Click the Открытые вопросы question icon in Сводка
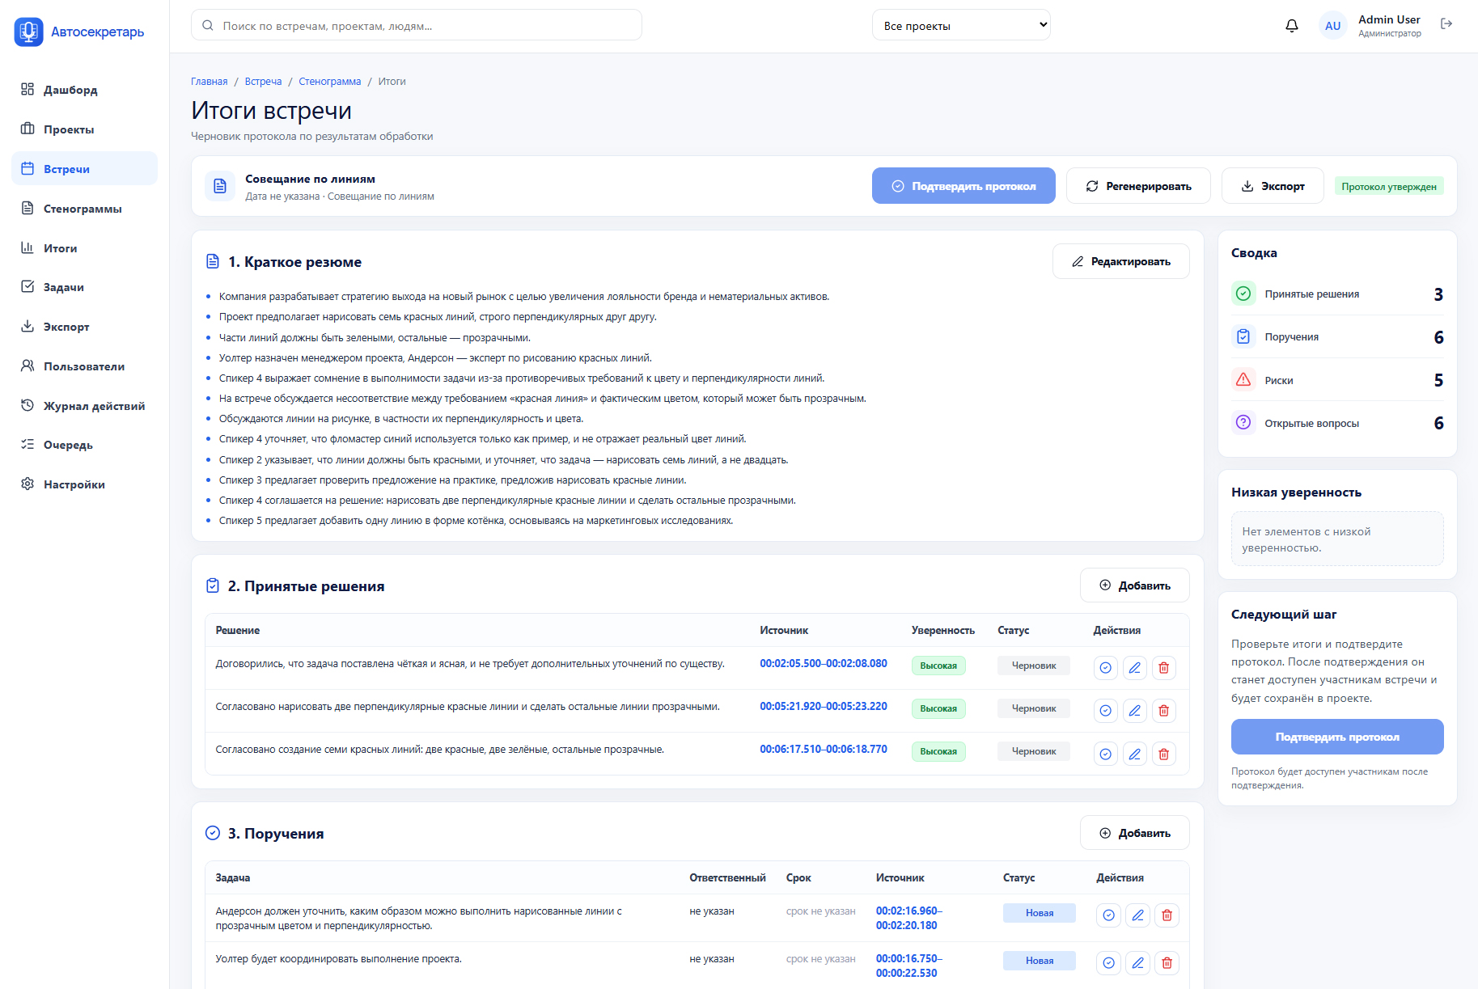 [1243, 423]
